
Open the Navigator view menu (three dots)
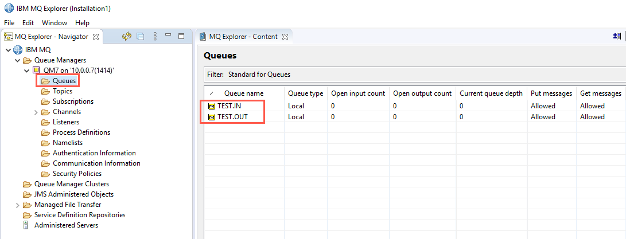click(155, 36)
